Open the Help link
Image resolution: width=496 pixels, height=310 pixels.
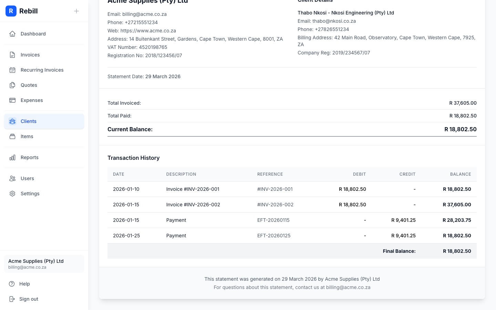pyautogui.click(x=24, y=284)
